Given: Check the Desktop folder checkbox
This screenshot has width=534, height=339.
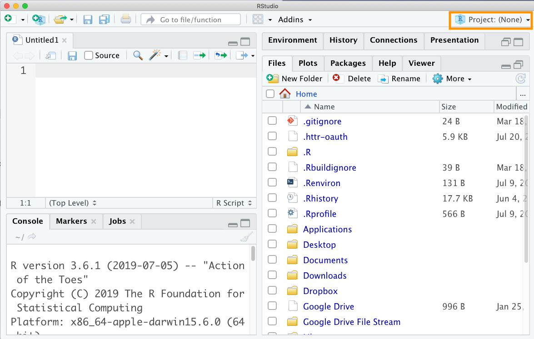Looking at the screenshot, I should [x=272, y=244].
